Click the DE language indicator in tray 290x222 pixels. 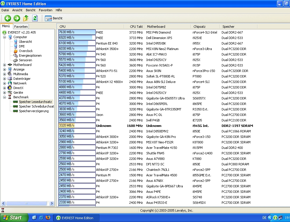[x=264, y=218]
